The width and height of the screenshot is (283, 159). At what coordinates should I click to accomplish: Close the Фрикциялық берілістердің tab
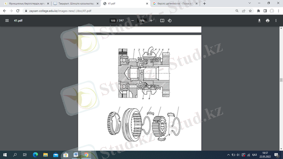pos(48,4)
